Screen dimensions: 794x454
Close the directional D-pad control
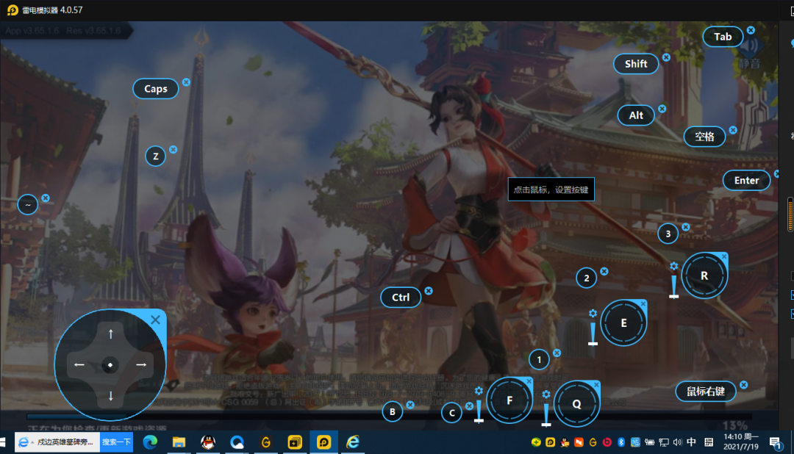pyautogui.click(x=155, y=320)
